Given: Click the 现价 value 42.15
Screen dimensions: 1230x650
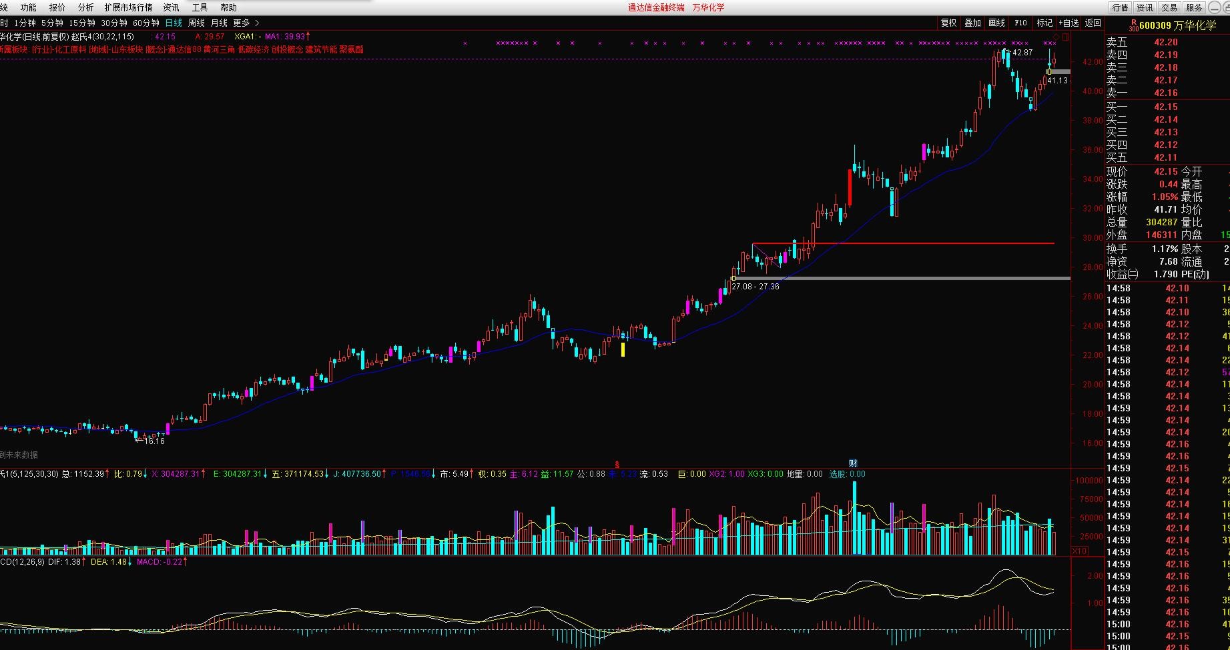Looking at the screenshot, I should [x=1166, y=171].
